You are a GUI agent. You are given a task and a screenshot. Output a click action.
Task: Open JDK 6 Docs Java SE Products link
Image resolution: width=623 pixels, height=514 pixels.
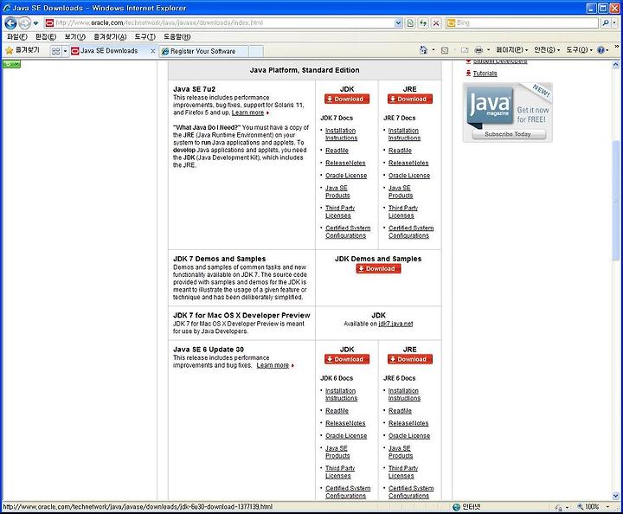coord(337,452)
